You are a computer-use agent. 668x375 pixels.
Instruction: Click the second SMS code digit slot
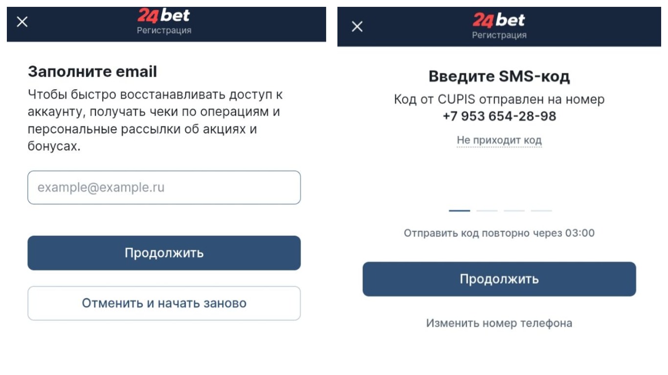tap(487, 210)
